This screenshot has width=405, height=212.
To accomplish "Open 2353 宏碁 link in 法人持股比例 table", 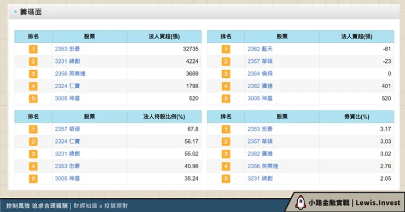I will coord(67,166).
